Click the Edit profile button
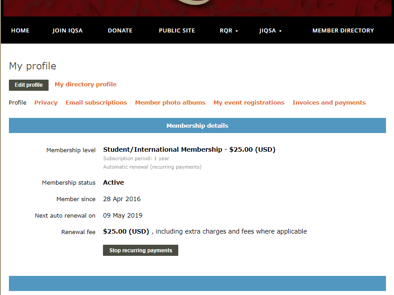The height and width of the screenshot is (295, 394). pyautogui.click(x=29, y=85)
